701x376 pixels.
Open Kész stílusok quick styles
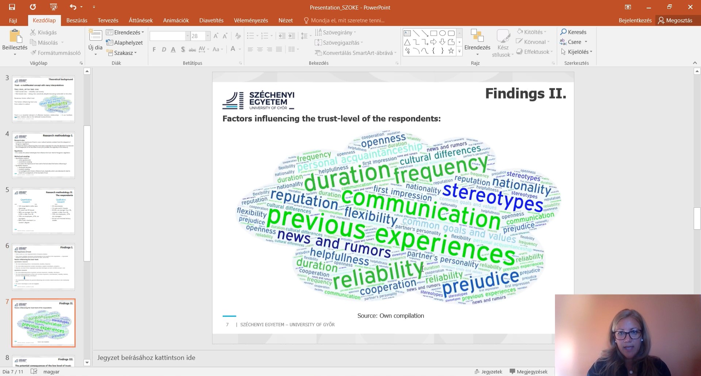[x=503, y=43]
